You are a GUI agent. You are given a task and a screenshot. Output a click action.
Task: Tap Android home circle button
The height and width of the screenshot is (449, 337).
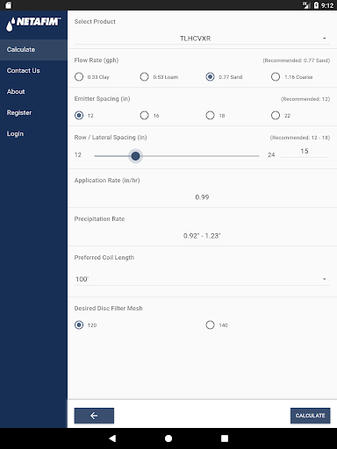[x=168, y=438]
